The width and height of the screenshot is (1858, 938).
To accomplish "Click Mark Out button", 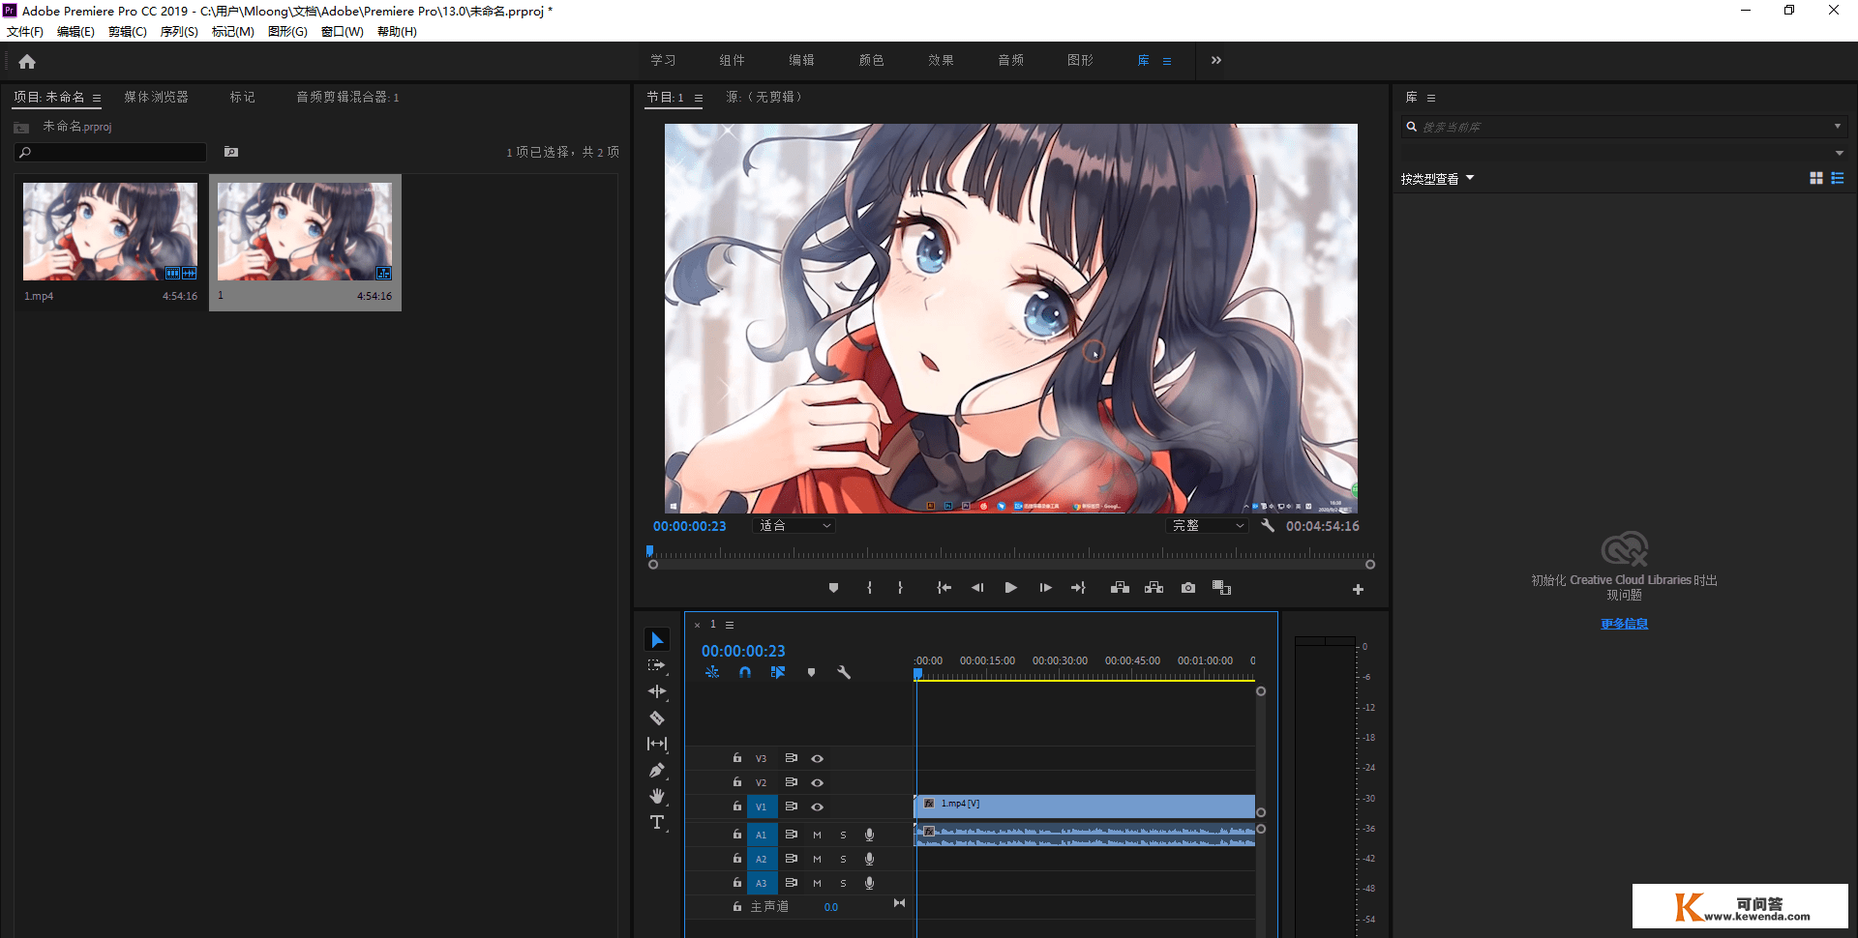I will tap(900, 588).
